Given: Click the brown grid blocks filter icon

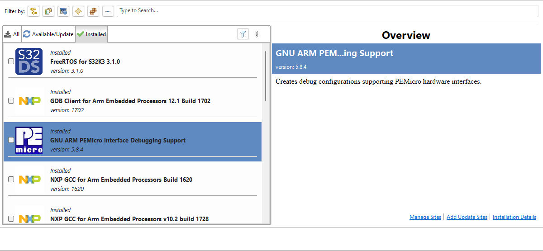Looking at the screenshot, I should pos(93,11).
